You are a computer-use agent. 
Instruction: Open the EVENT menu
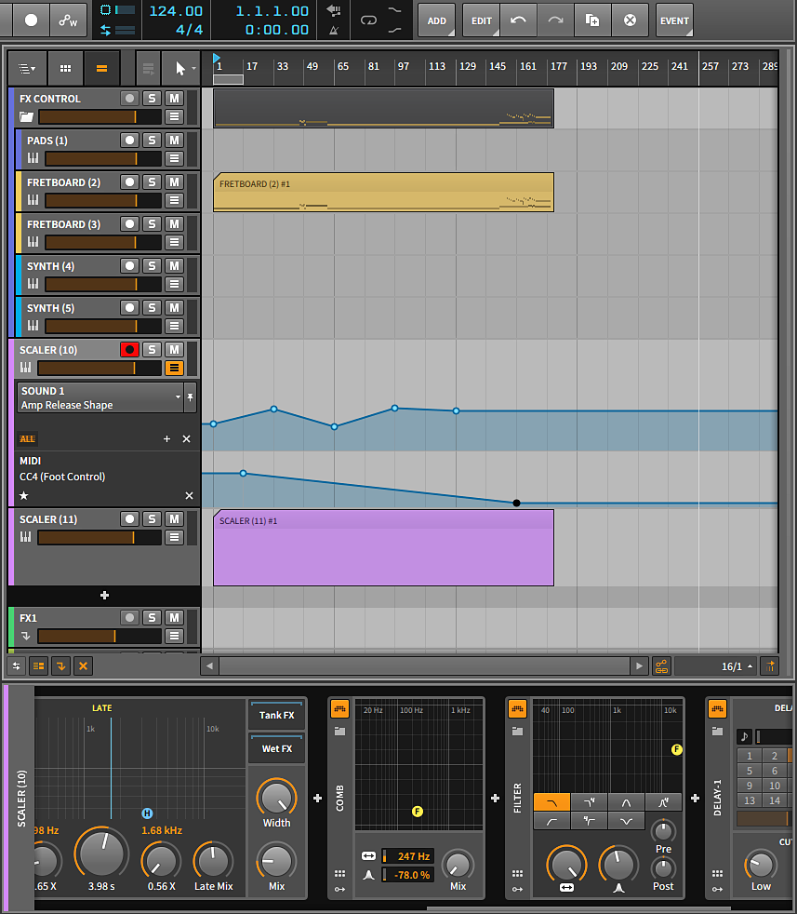[674, 20]
